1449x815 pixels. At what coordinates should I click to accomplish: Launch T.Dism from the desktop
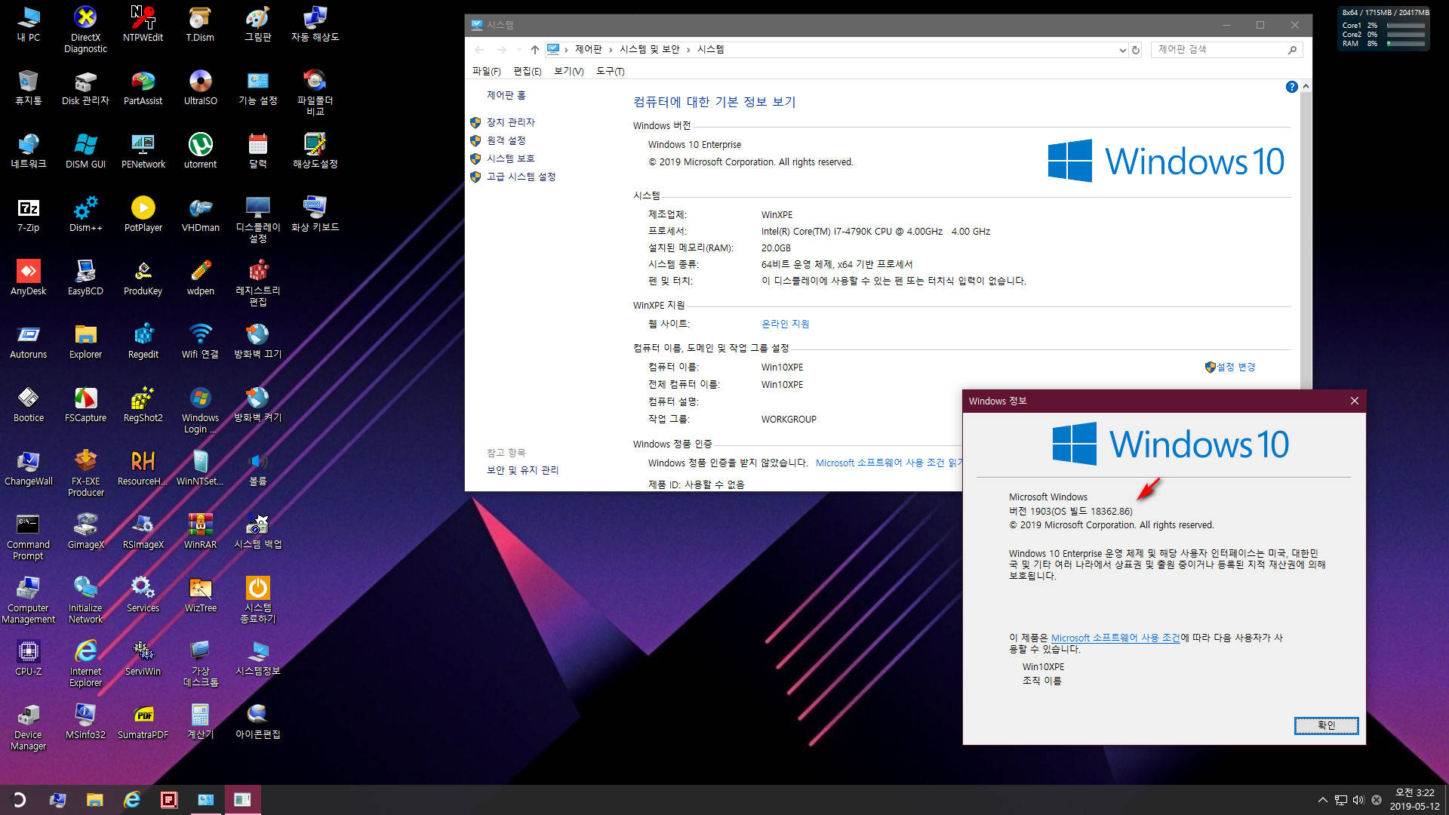point(200,24)
